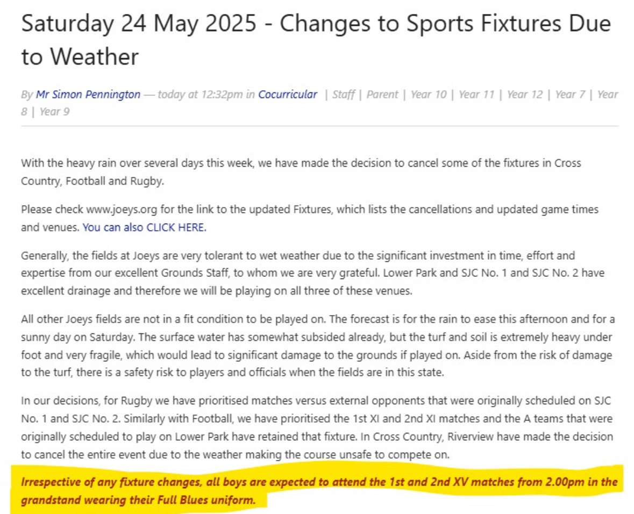634x514 pixels.
Task: Select the Year 10 tag
Action: [x=429, y=94]
